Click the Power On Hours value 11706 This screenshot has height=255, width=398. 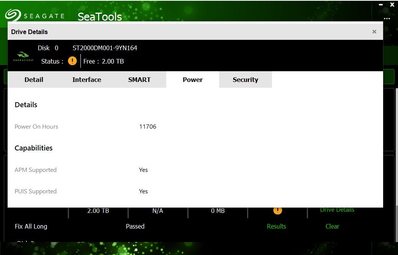click(147, 127)
